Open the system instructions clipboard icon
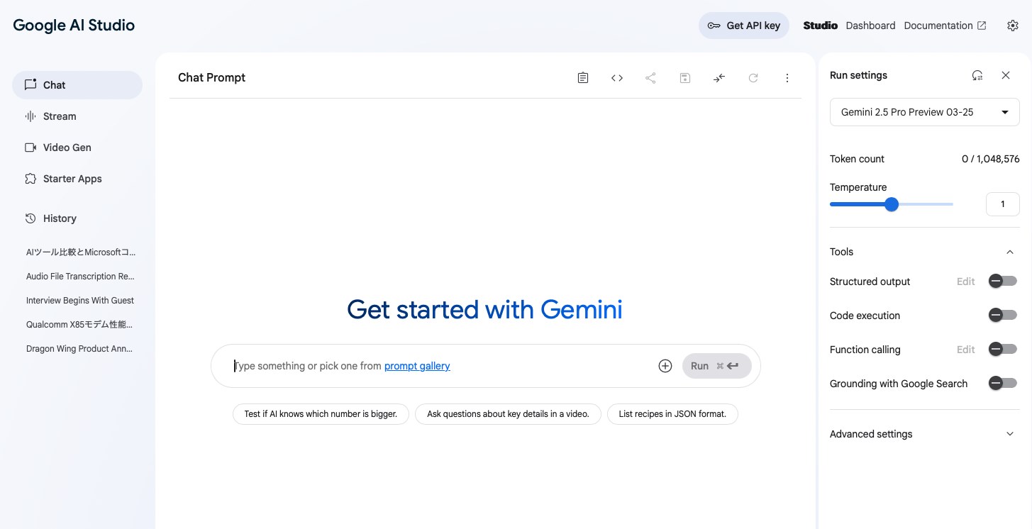 pos(583,78)
